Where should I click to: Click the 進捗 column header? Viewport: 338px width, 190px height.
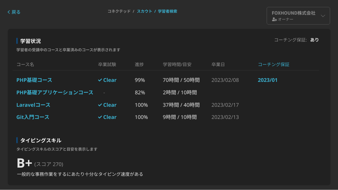(x=139, y=64)
